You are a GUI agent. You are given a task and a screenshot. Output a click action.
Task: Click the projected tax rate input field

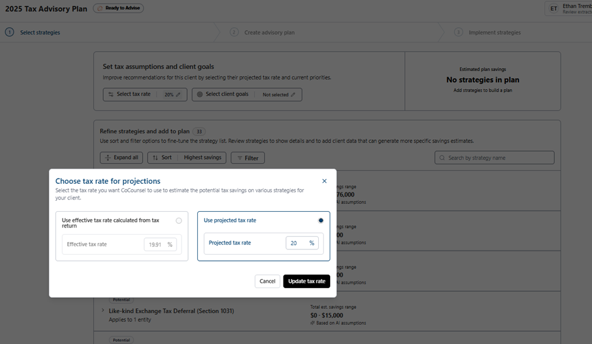click(297, 243)
